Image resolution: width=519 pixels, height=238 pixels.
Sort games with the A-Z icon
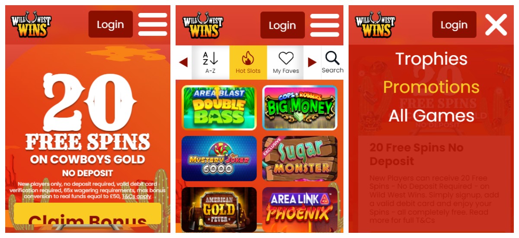pyautogui.click(x=210, y=63)
